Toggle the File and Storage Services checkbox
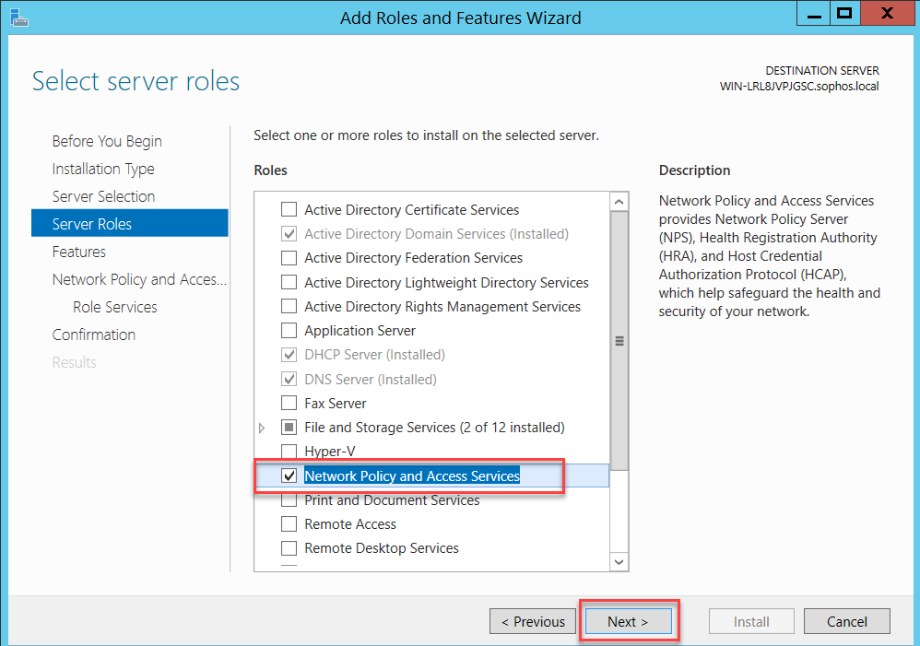The image size is (920, 646). click(x=289, y=428)
